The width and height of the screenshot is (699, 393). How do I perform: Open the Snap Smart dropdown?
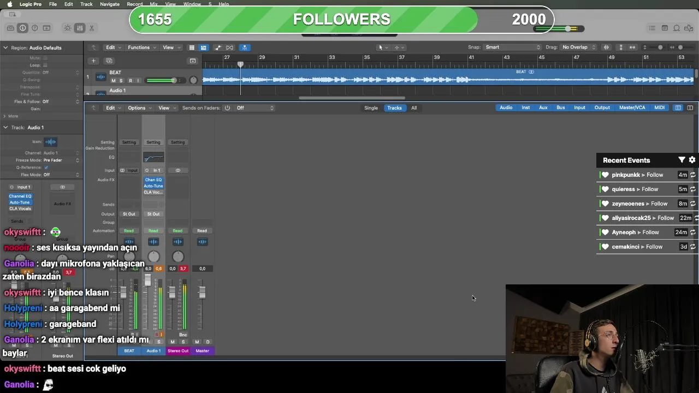click(513, 47)
